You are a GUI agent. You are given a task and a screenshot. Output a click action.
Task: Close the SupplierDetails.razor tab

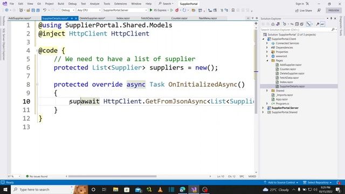point(76,18)
